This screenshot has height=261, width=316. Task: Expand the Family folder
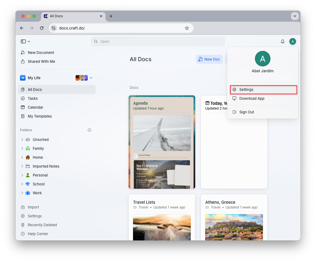(x=22, y=148)
